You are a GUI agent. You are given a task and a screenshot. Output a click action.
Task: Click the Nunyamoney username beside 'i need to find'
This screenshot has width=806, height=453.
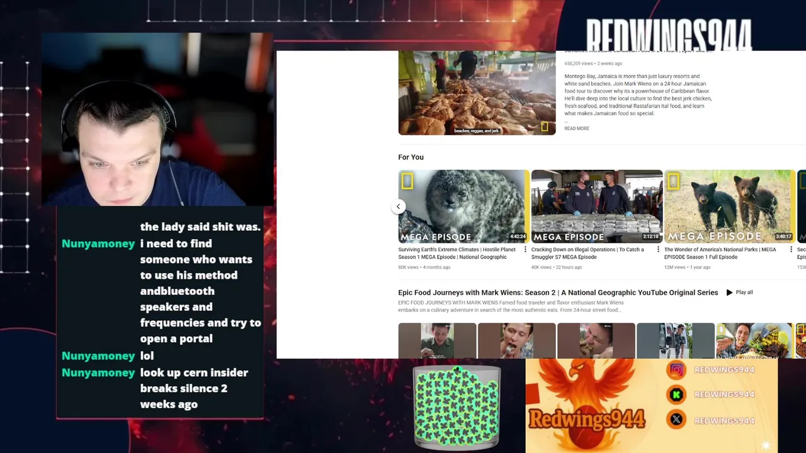click(98, 244)
